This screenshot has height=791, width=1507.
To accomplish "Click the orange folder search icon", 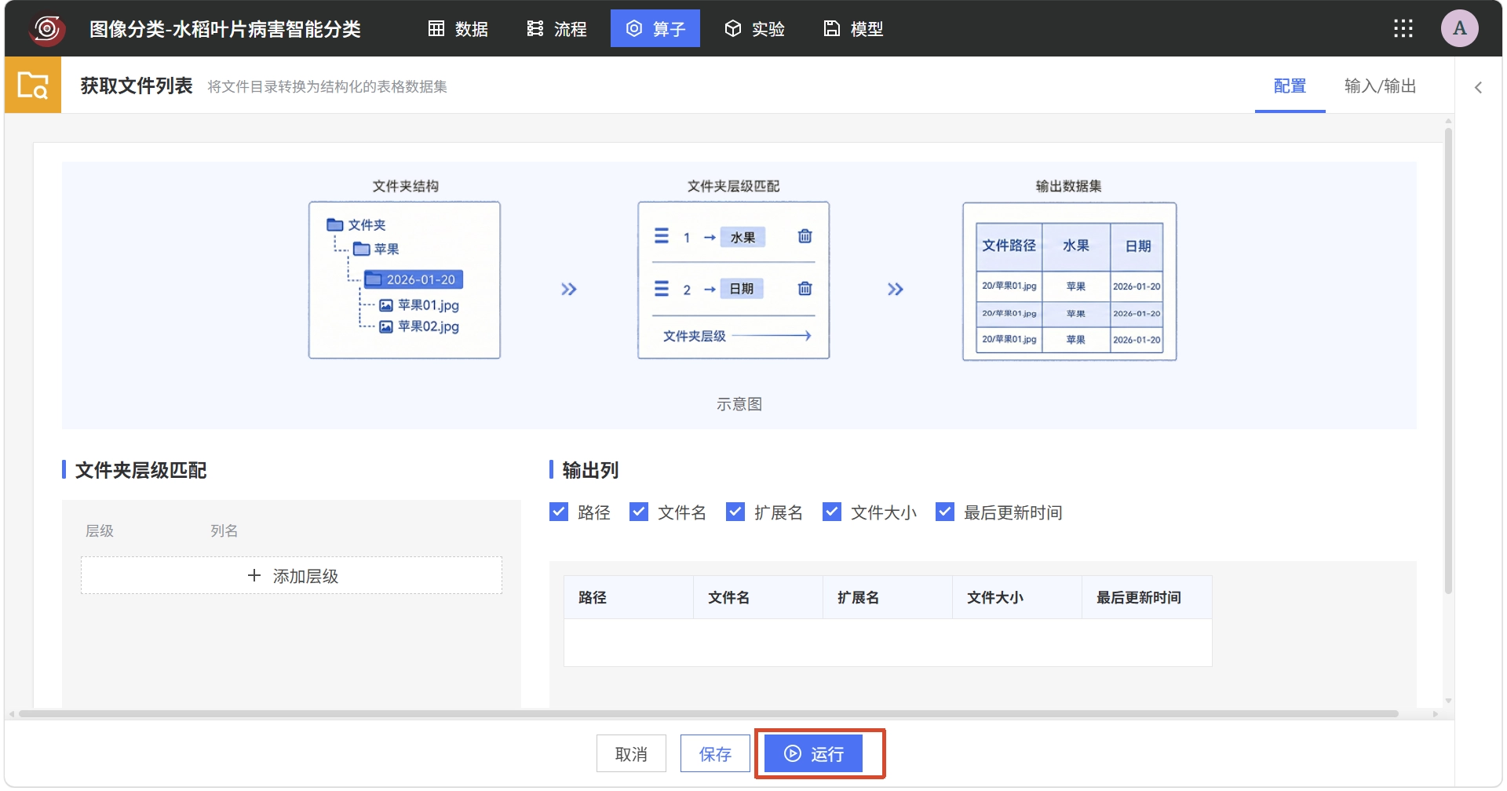I will click(x=33, y=85).
